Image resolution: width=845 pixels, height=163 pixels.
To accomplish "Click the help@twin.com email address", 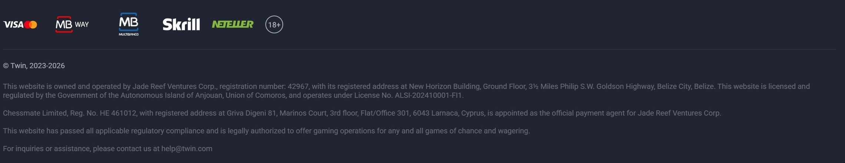I will pyautogui.click(x=187, y=149).
